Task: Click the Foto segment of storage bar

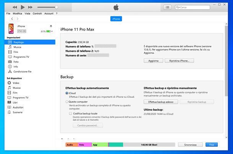Action: pyautogui.click(x=85, y=144)
